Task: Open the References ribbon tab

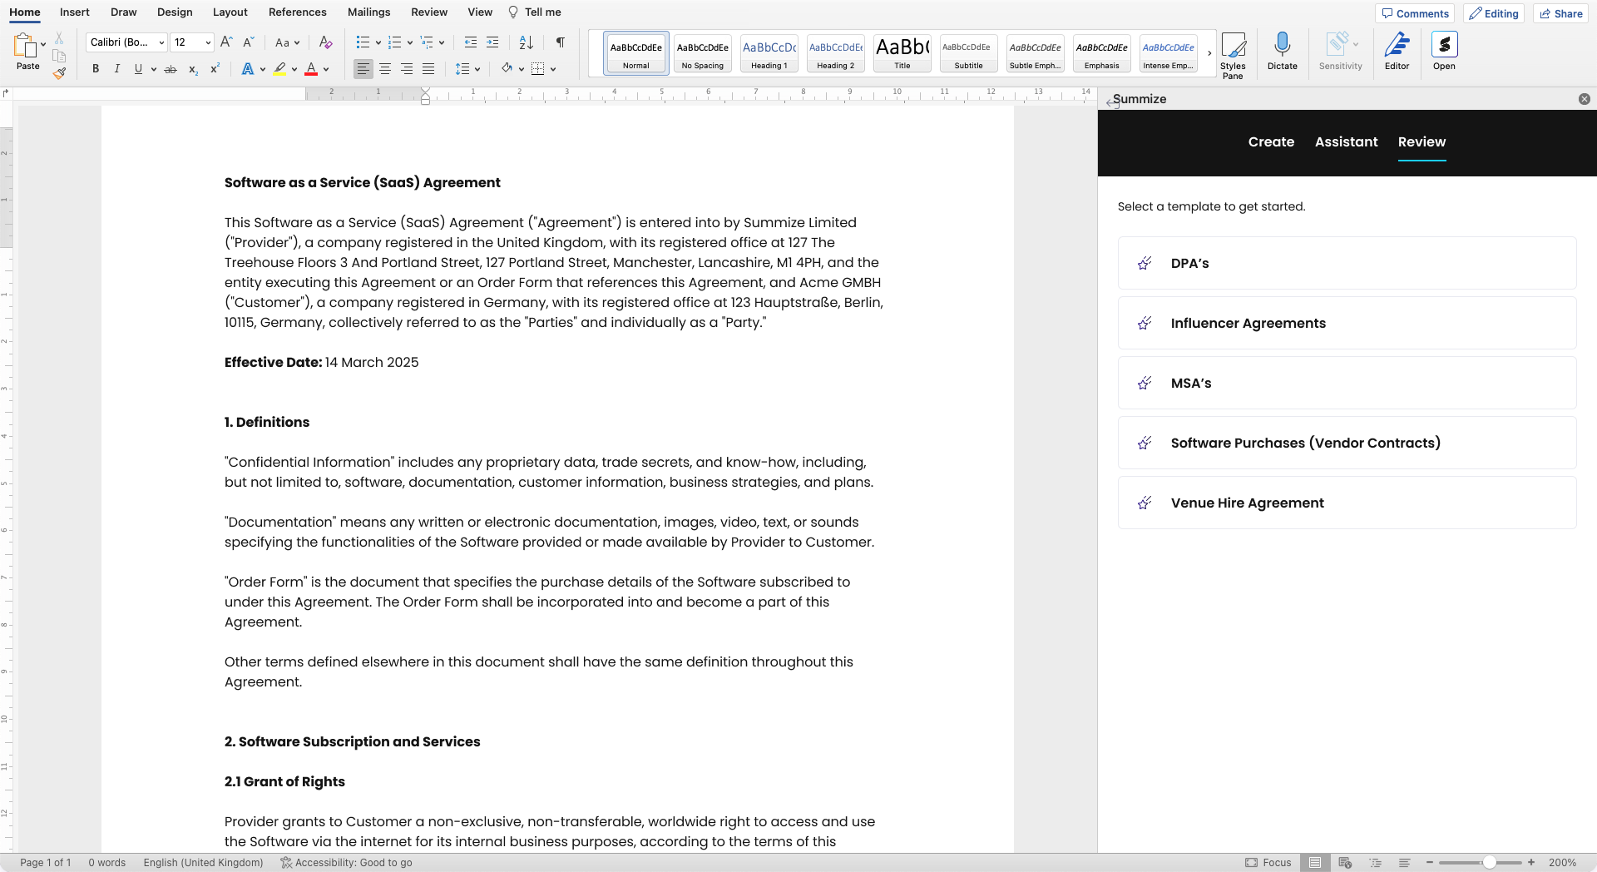Action: click(297, 12)
